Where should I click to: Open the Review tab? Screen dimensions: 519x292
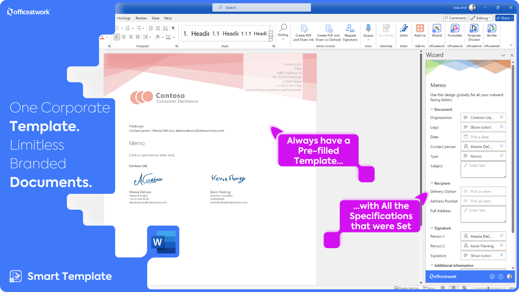(141, 18)
